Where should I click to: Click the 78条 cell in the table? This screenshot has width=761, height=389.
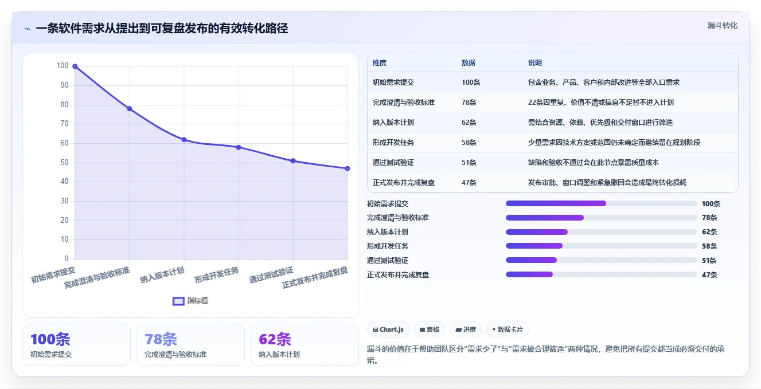pos(469,103)
